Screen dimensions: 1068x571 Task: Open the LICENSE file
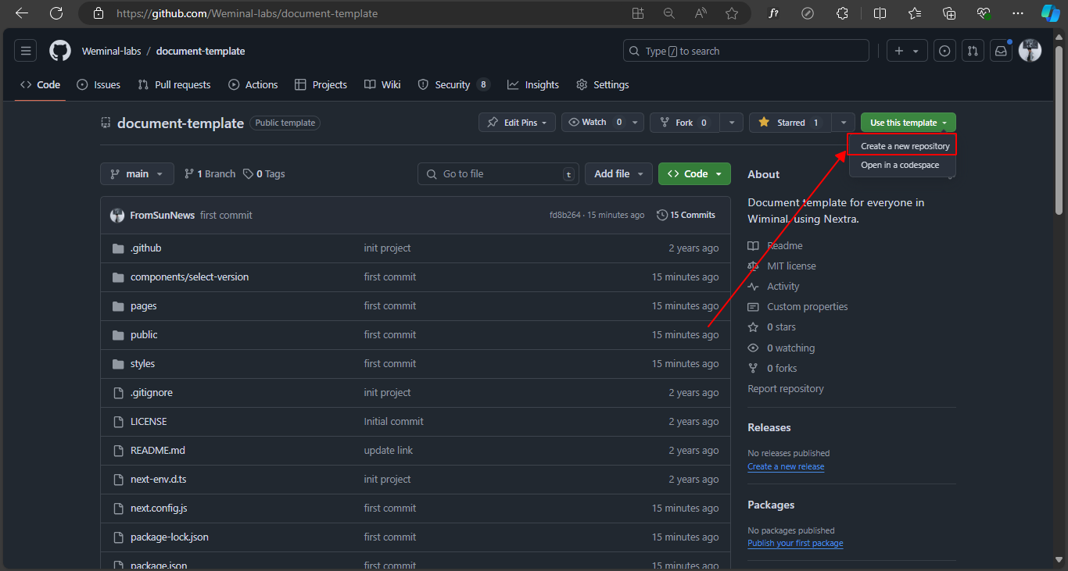(x=149, y=421)
